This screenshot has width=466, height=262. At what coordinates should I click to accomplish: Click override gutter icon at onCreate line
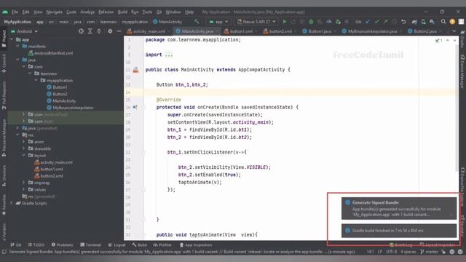coord(135,107)
